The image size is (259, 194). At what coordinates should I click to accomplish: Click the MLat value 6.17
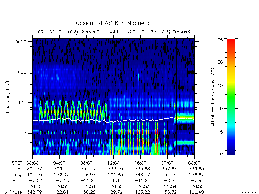pos(118,180)
